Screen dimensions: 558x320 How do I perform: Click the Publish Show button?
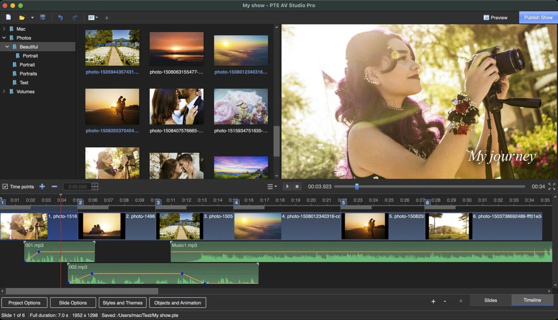[x=538, y=17]
